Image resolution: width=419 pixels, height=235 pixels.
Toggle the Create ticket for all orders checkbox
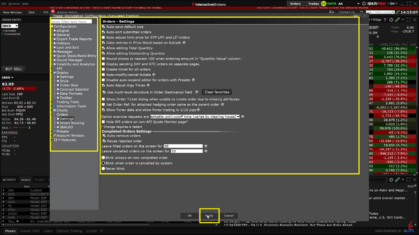click(104, 70)
